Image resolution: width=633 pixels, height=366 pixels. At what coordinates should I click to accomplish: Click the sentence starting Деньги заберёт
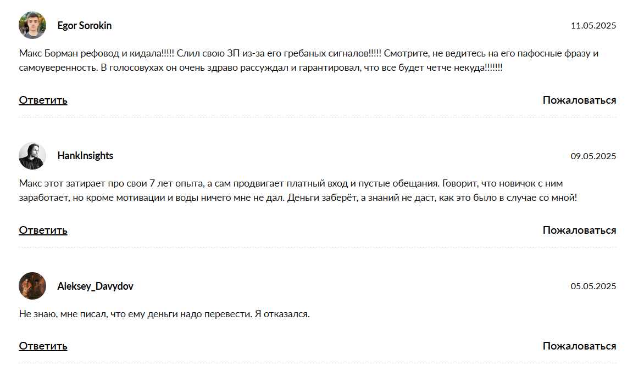432,198
